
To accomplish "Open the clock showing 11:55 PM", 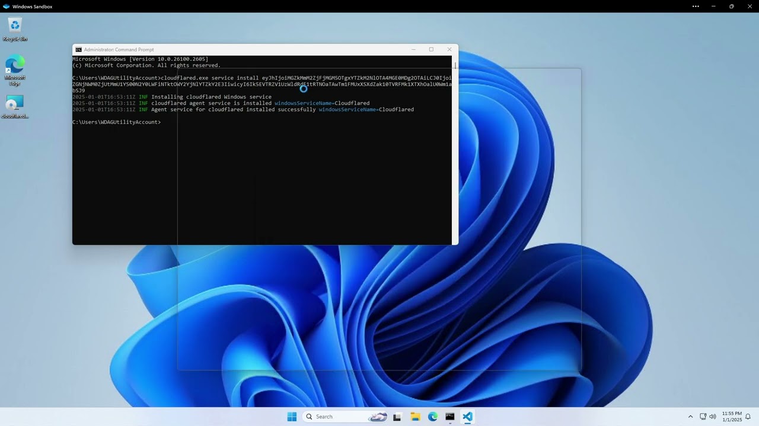I will click(x=732, y=417).
